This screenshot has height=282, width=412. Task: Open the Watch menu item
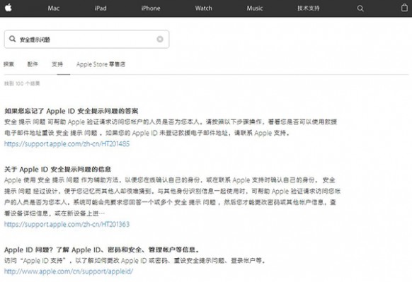203,8
